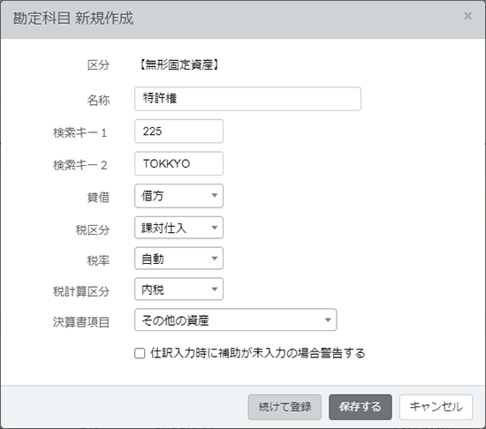Click the 仕訳入力時に補助が未入力の場合警告する label text
Screen dimensions: 486x429
pos(257,353)
